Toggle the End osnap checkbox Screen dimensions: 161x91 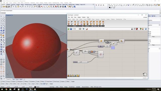[2, 84]
